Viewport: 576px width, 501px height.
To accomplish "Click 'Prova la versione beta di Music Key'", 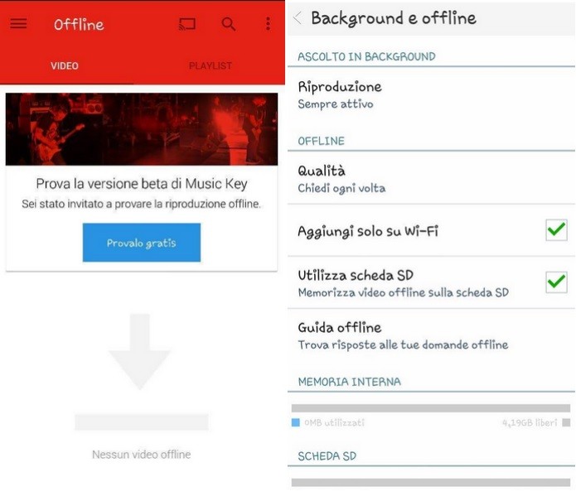I will tap(142, 184).
